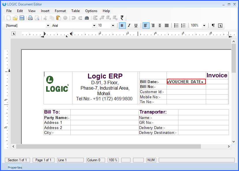This screenshot has height=171, width=239.
Task: Click the Transporter: heading cell
Action: [x=158, y=112]
